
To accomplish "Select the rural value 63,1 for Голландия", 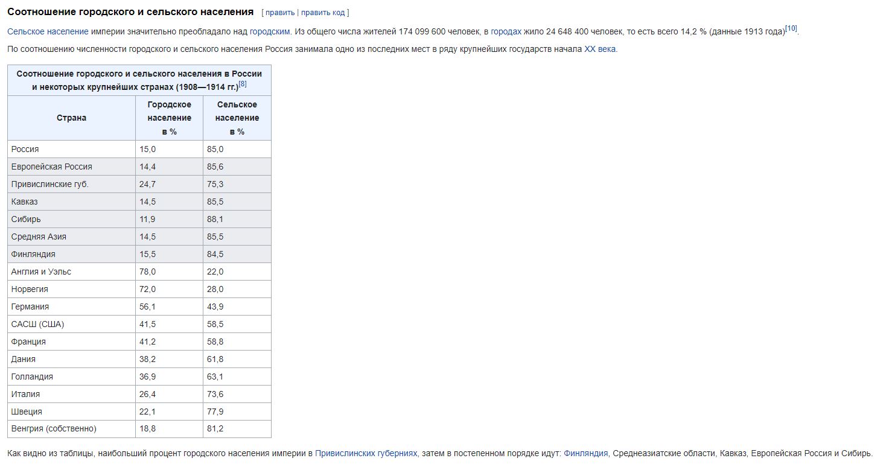I will click(x=215, y=377).
